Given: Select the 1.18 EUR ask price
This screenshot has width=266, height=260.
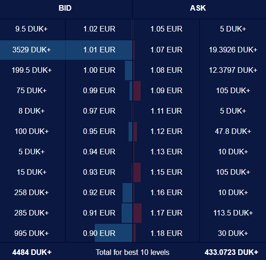Looking at the screenshot, I should point(166,233).
